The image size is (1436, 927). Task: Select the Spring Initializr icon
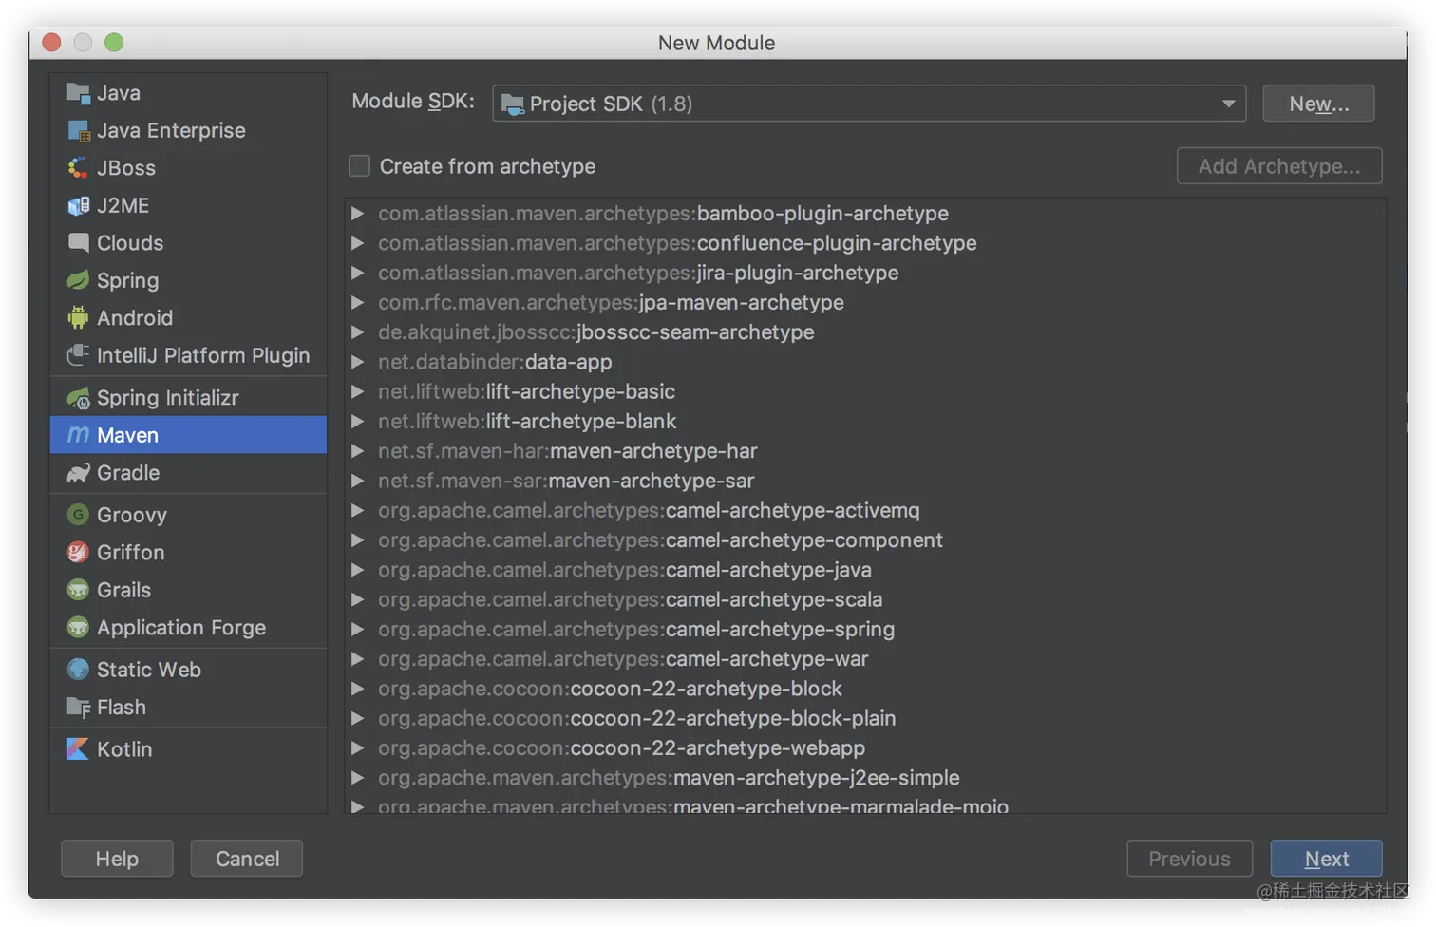click(78, 398)
